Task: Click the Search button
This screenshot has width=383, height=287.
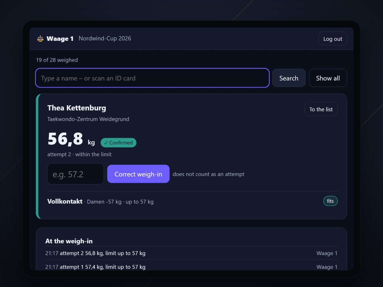Action: click(x=289, y=78)
